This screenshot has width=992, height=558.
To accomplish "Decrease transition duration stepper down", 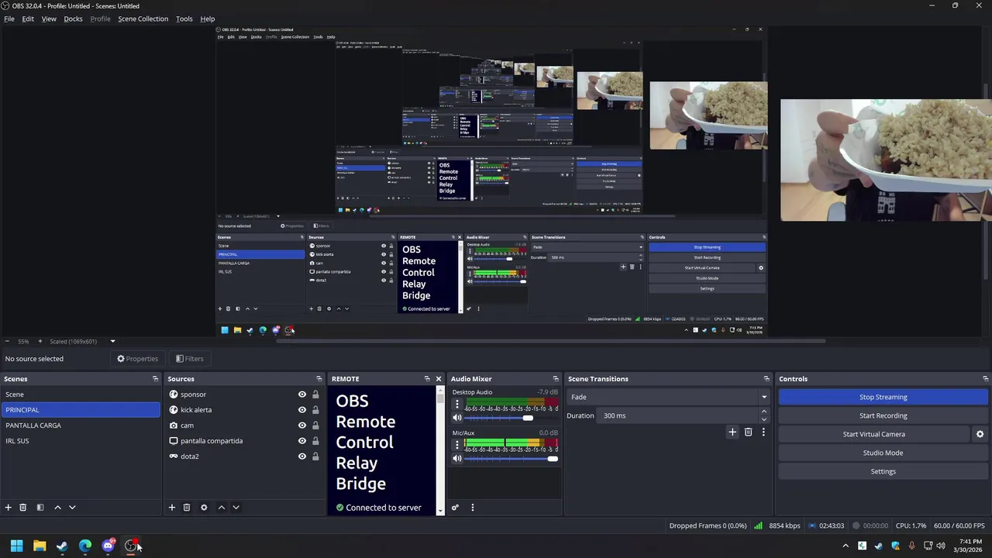I will tap(763, 419).
